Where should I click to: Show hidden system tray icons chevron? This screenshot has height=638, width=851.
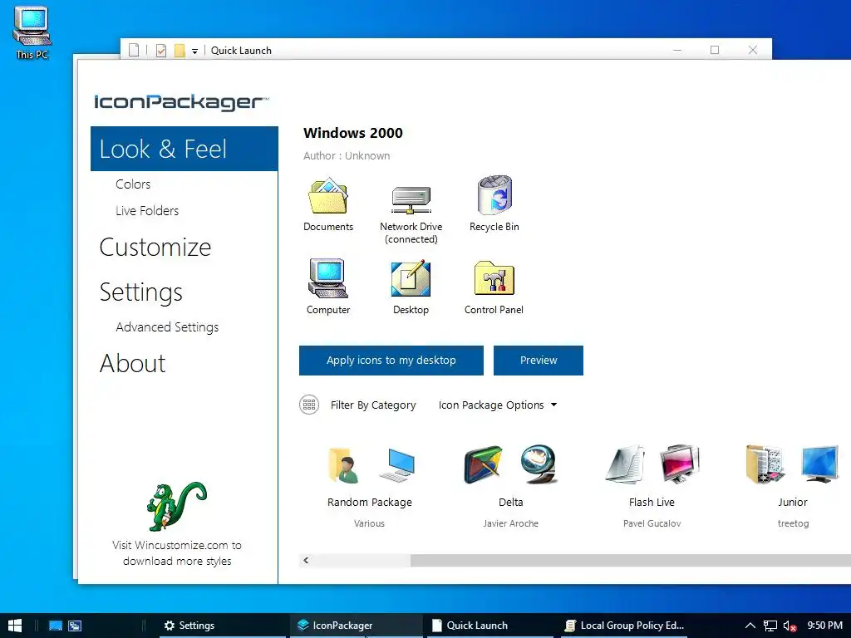(x=750, y=626)
